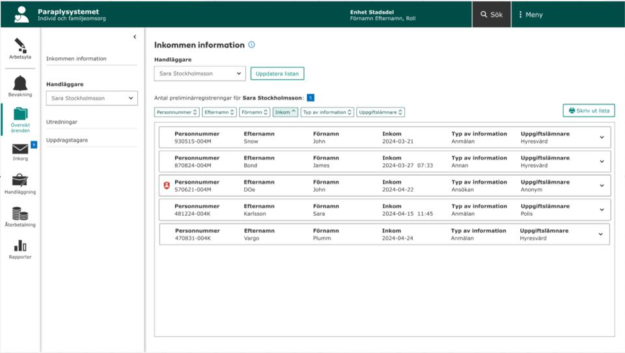This screenshot has width=625, height=353.
Task: Click the Anonym uppgiftslämnare value
Action: (531, 190)
